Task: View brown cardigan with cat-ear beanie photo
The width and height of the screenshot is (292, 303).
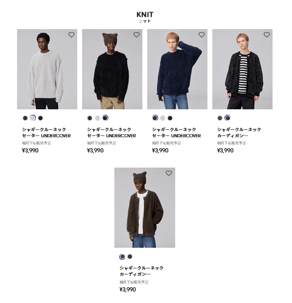Action: 145,208
